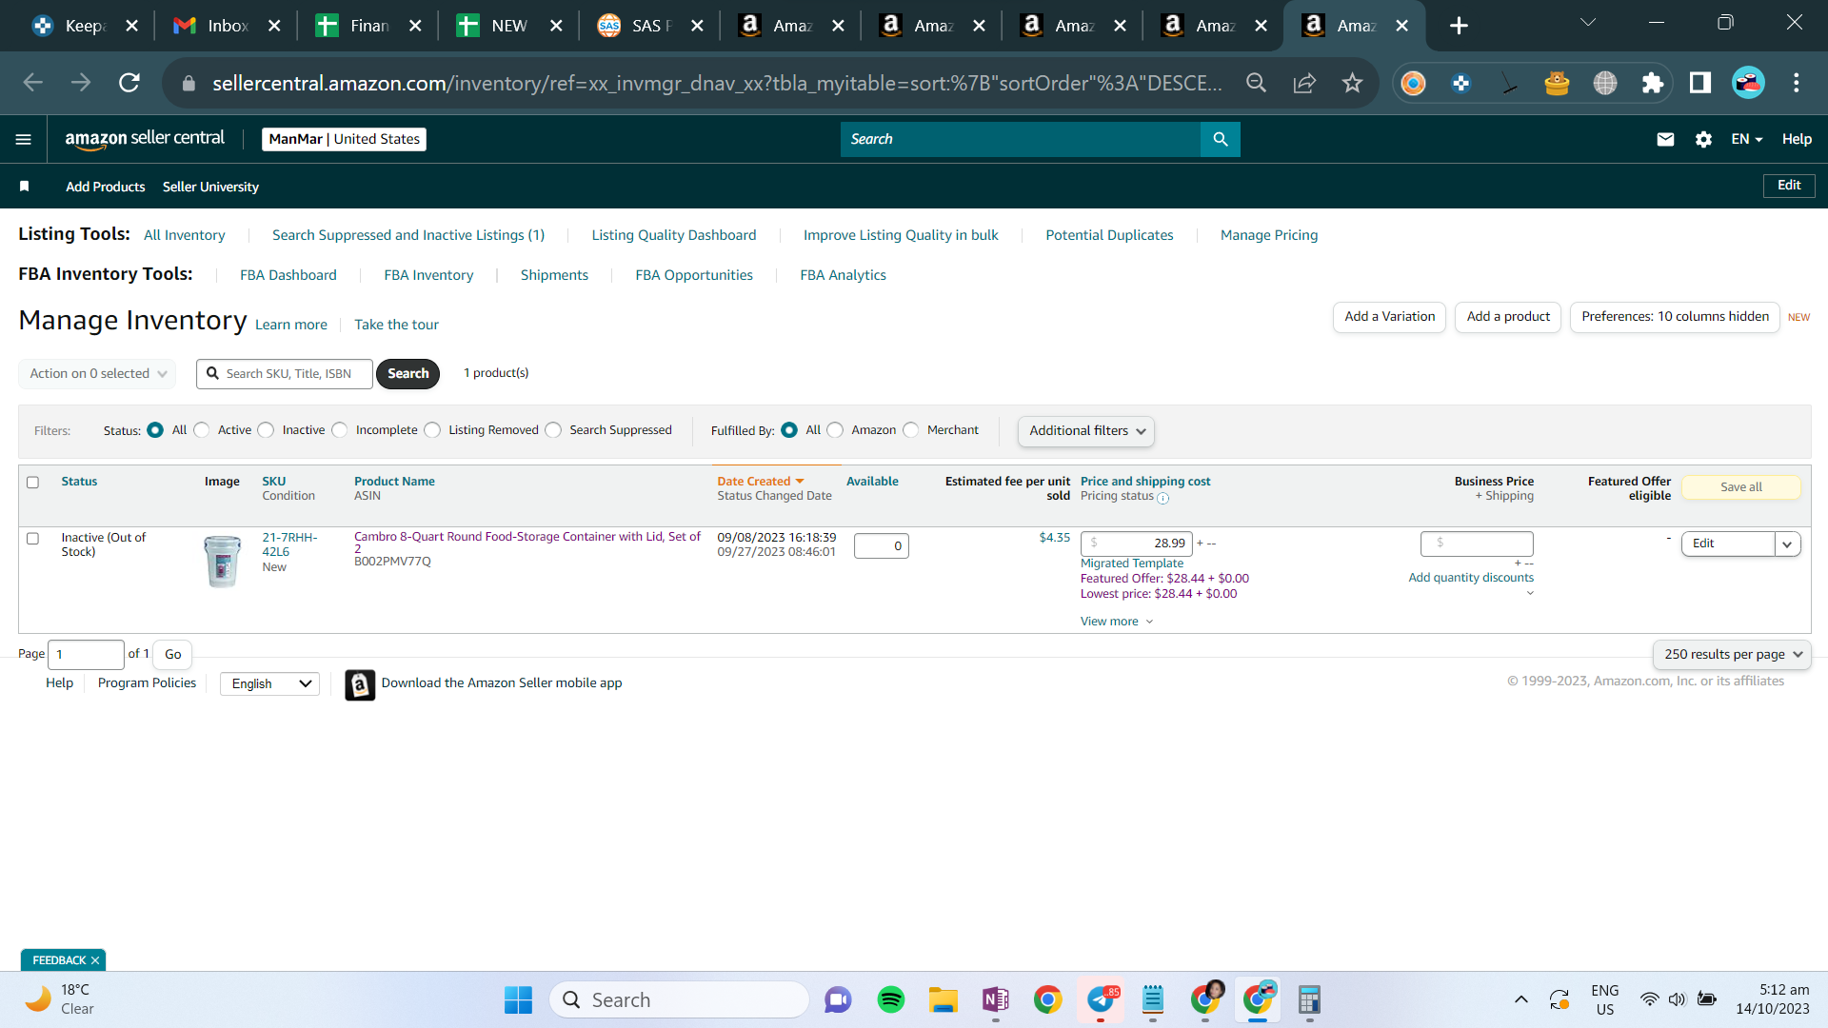Open the 250 results per page dropdown
This screenshot has height=1028, width=1828.
(1733, 655)
